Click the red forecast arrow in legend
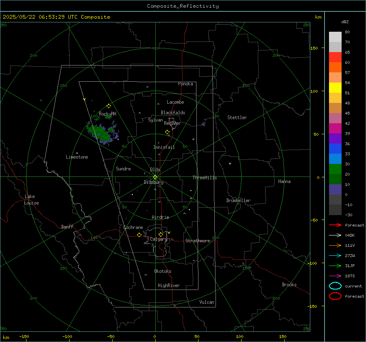The width and height of the screenshot is (366, 342). click(335, 225)
